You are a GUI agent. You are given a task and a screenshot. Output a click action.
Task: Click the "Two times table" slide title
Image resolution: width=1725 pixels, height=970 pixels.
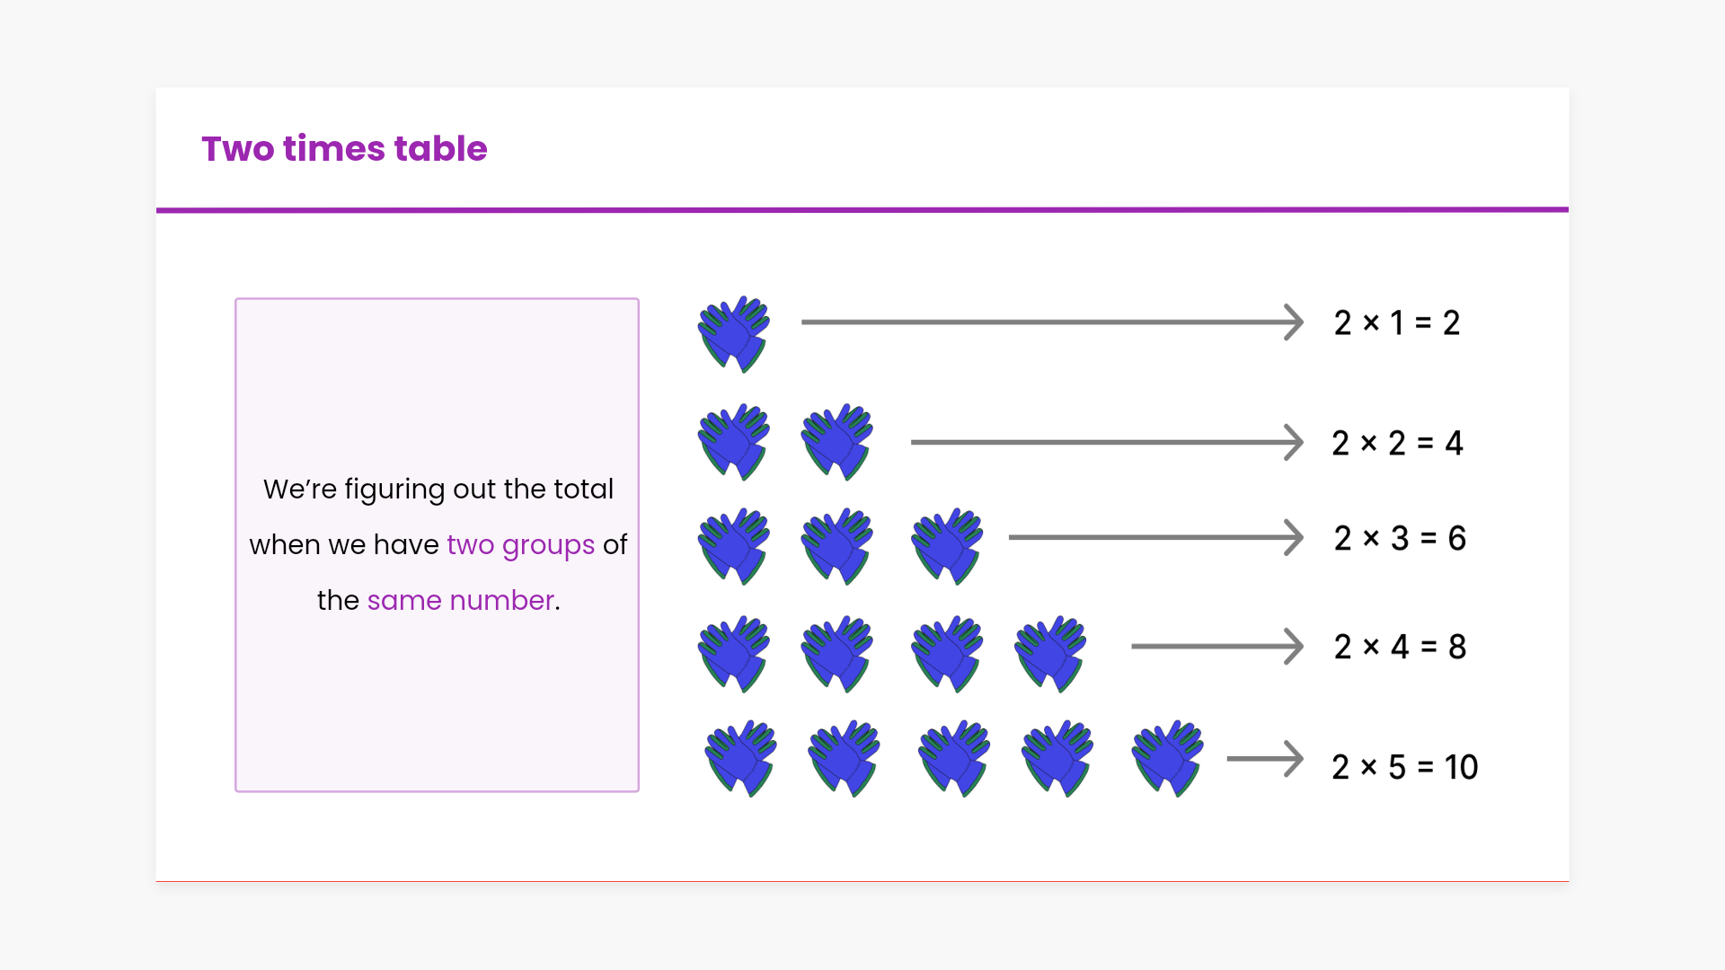(x=344, y=149)
